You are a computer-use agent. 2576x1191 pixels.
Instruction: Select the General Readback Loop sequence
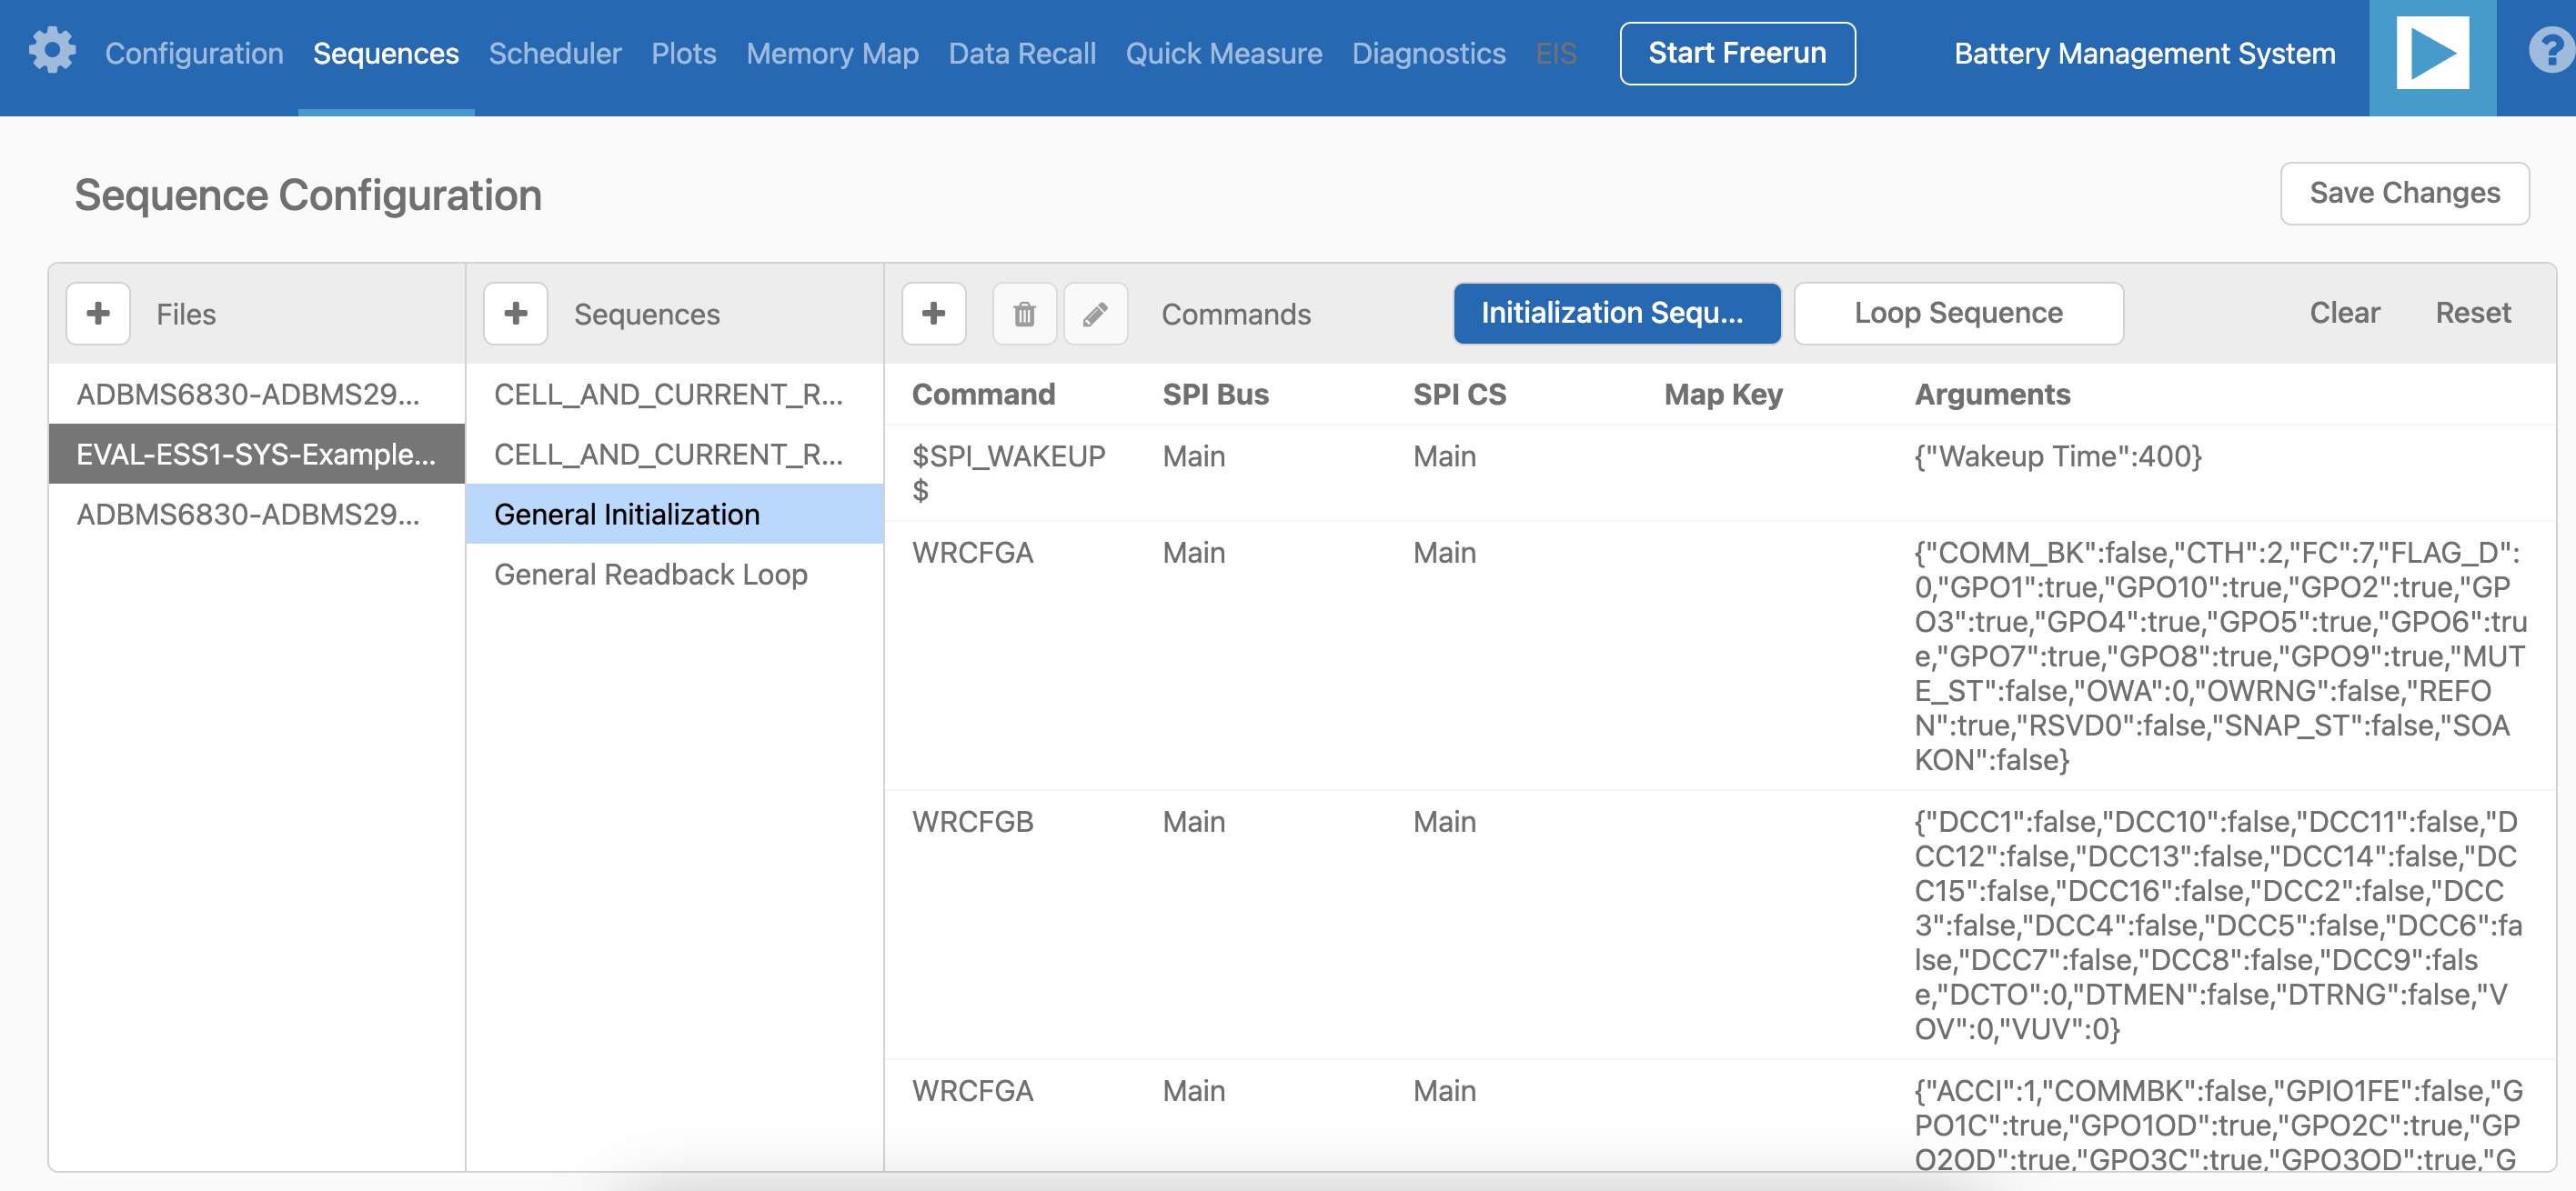coord(650,574)
